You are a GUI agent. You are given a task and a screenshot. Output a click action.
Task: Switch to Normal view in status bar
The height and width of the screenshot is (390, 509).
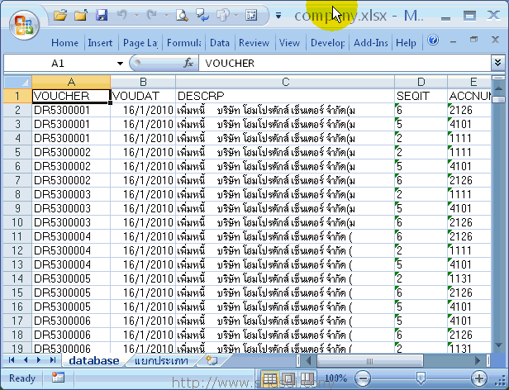click(269, 378)
